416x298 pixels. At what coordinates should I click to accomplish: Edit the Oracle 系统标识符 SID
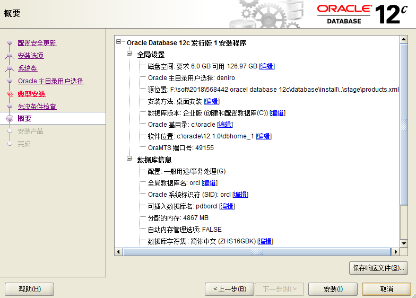pos(240,195)
